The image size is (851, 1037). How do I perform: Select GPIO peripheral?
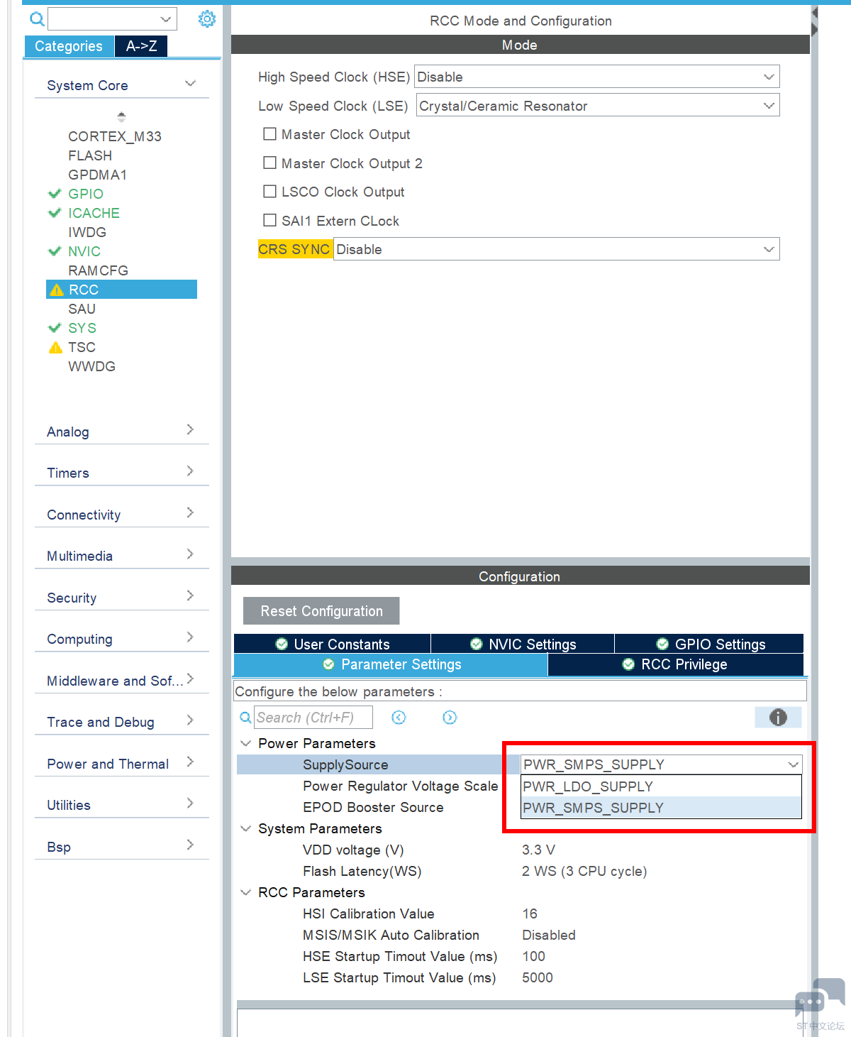coord(86,194)
